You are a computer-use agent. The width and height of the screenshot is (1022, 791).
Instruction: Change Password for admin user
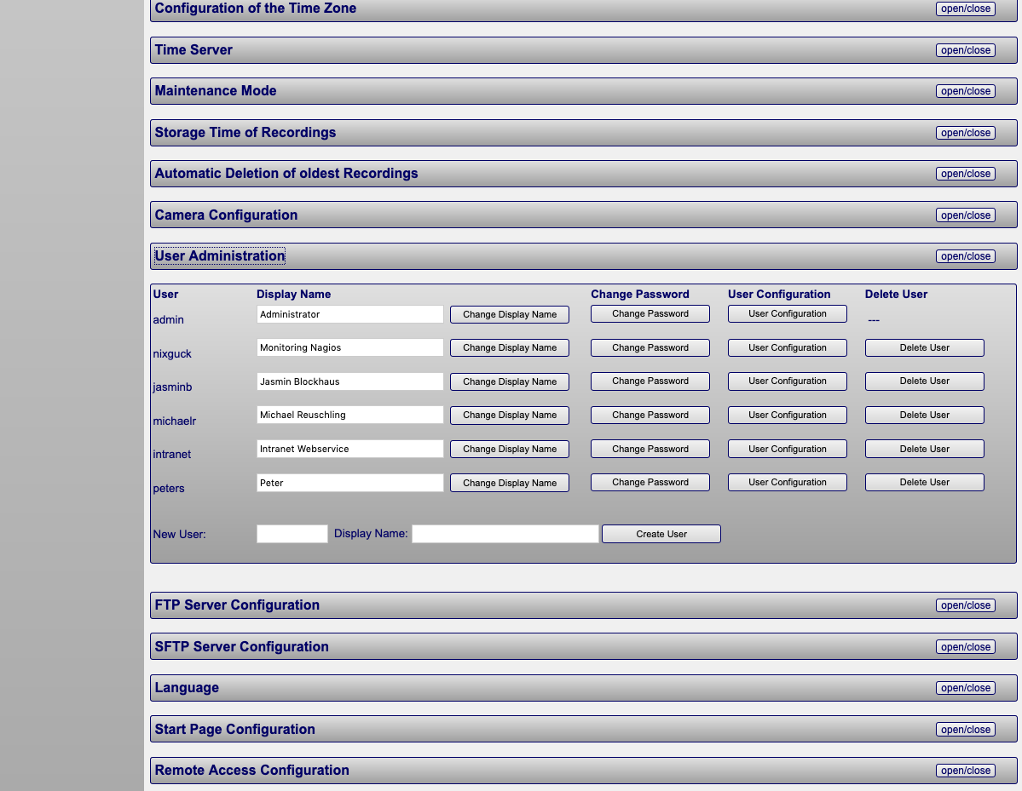pos(650,314)
